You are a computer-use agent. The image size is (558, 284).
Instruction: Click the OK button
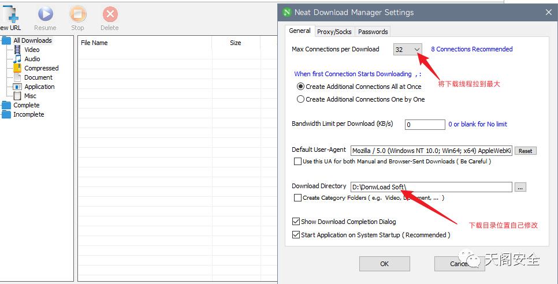[384, 264]
